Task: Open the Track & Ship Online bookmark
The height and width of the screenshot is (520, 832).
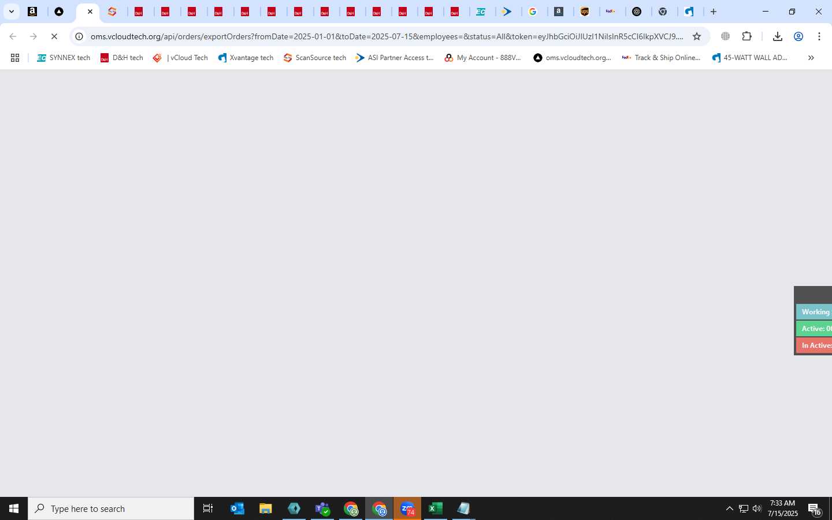Action: click(x=661, y=58)
